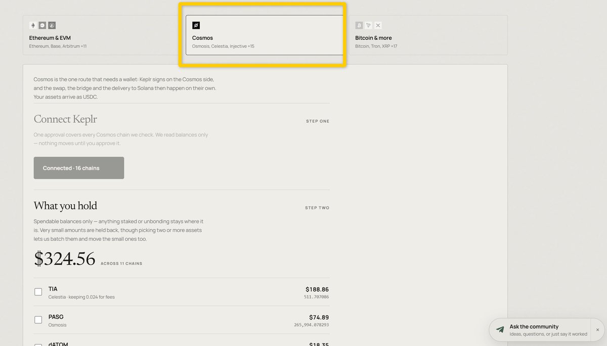Click the Bitcoin logo icon

[359, 25]
